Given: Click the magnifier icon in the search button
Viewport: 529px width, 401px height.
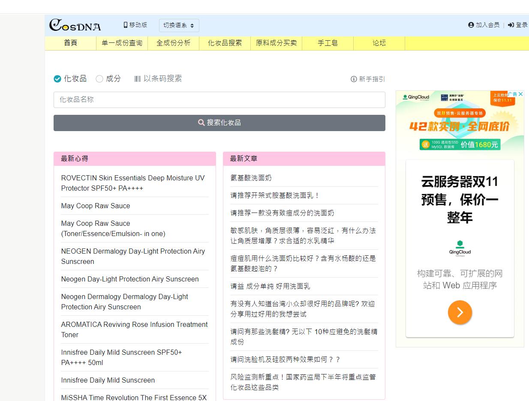Looking at the screenshot, I should click(x=201, y=123).
